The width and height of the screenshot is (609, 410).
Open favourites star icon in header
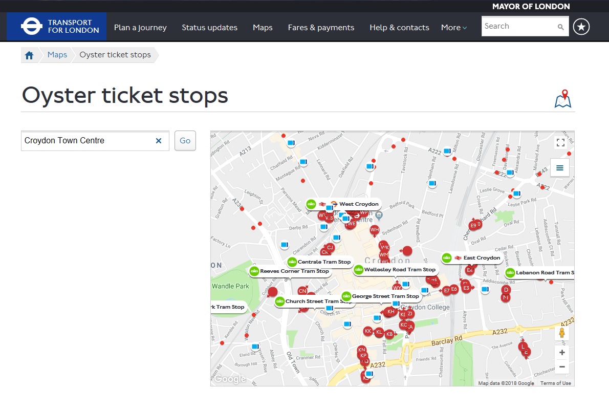581,27
